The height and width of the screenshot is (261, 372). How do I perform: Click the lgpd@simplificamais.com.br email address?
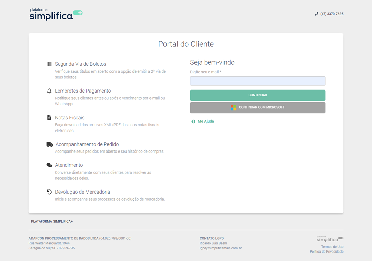(221, 248)
